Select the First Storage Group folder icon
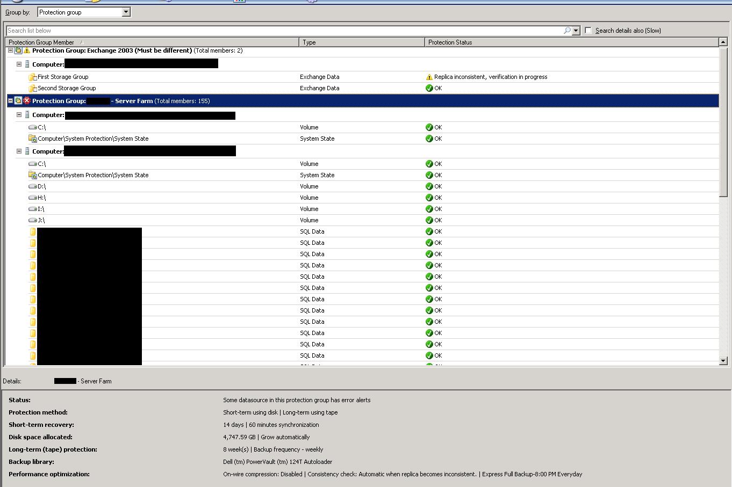Screen dimensions: 732x487 (32, 77)
